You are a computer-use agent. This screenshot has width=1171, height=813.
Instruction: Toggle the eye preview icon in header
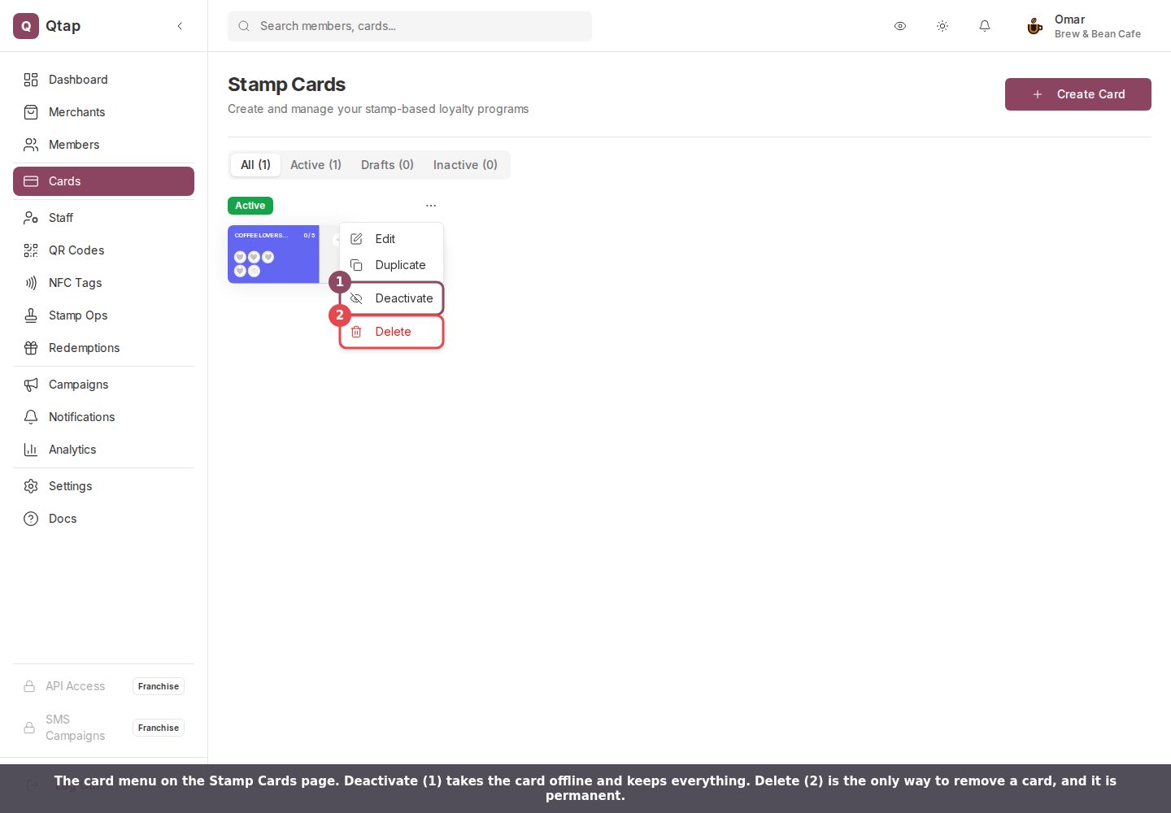900,26
